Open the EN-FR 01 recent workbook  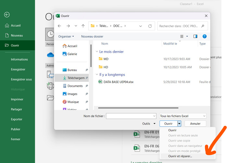point(146,135)
